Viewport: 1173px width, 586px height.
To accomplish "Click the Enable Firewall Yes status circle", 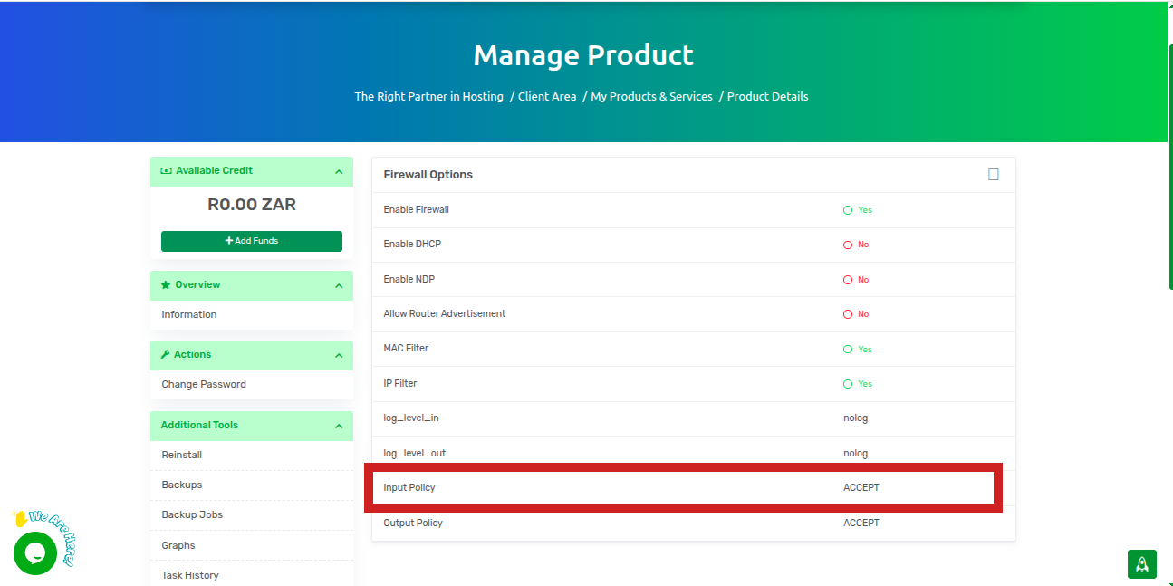I will click(x=848, y=210).
